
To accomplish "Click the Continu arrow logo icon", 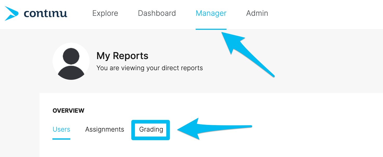I will point(11,13).
